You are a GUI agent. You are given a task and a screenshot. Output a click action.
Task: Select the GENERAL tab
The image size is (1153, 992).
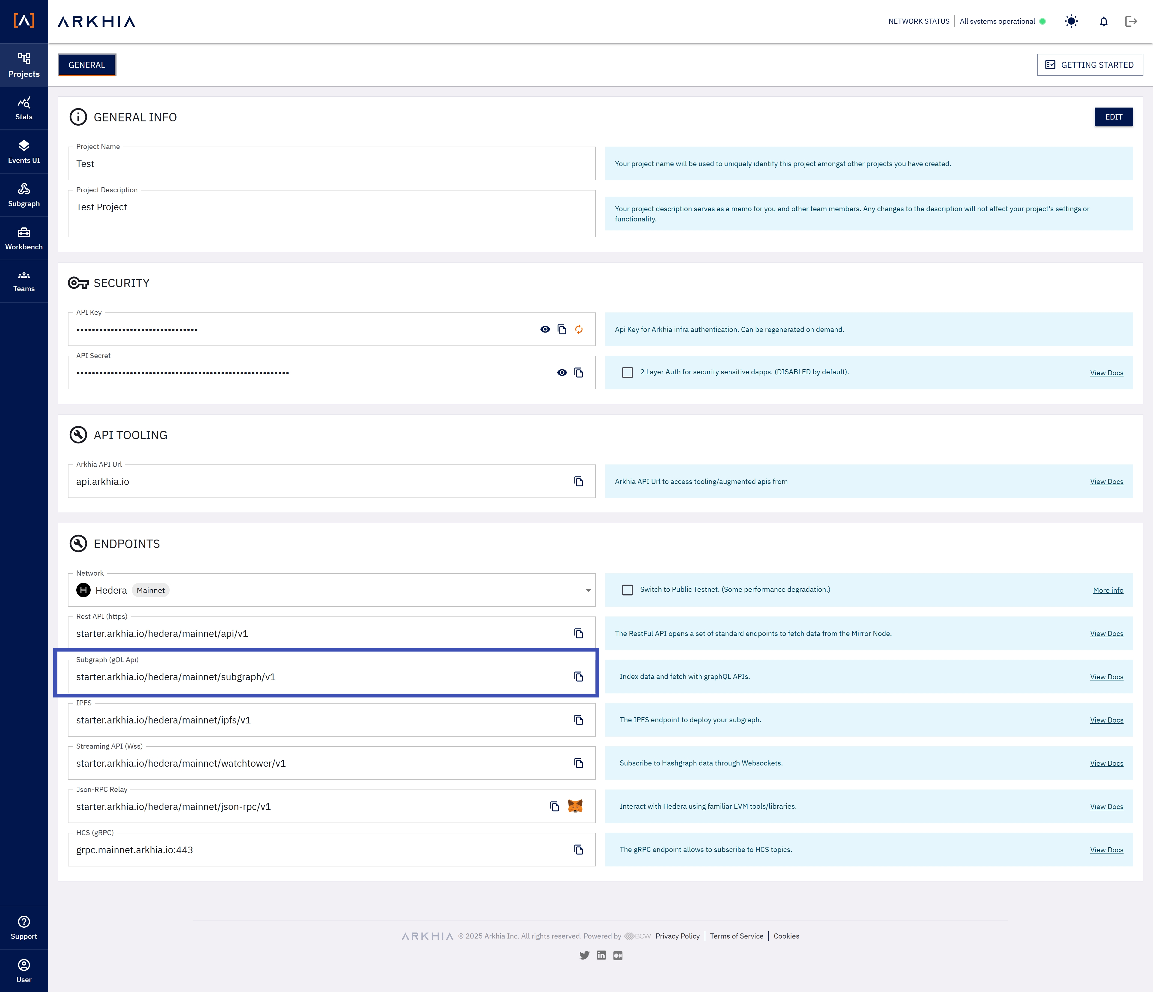(87, 65)
